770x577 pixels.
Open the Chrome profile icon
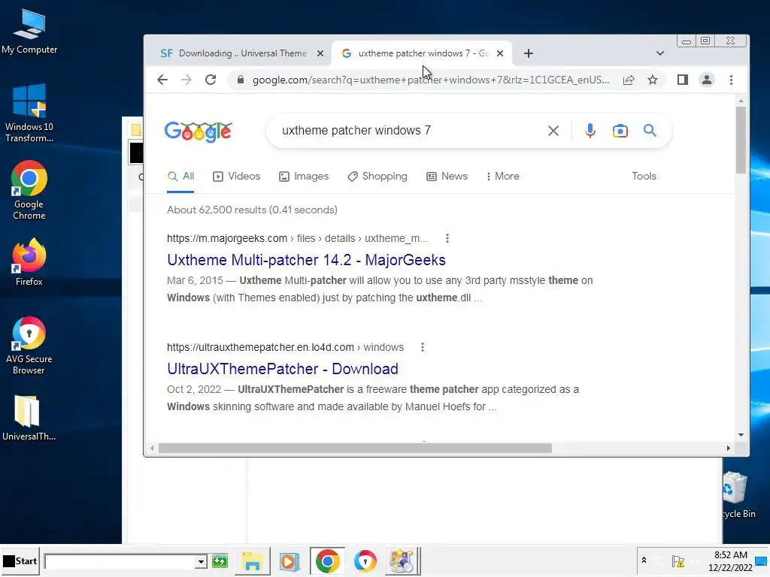coord(707,80)
